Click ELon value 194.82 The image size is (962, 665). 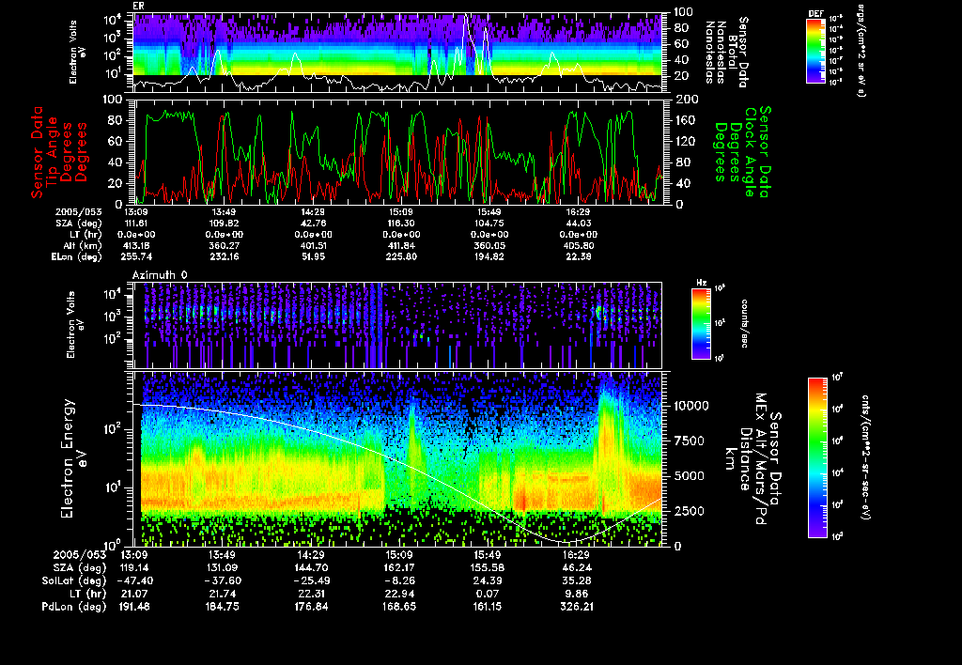pos(489,257)
